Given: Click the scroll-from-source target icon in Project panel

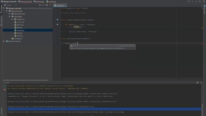Looking at the screenshot, I should (x=40, y=5).
